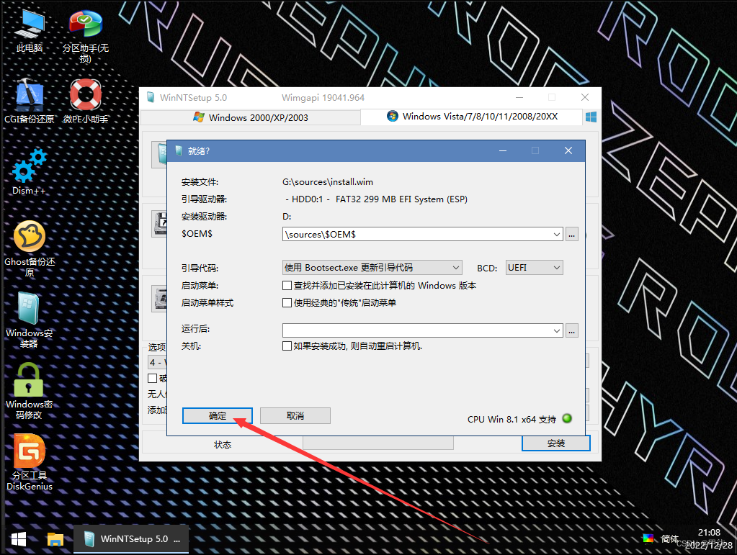The image size is (737, 555).
Task: Open Windows安装器 desktop icon
Action: (x=29, y=320)
